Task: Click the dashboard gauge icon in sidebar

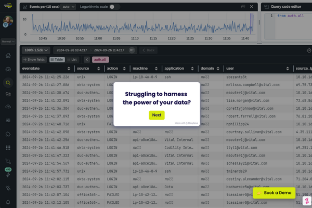Action: click(8, 69)
